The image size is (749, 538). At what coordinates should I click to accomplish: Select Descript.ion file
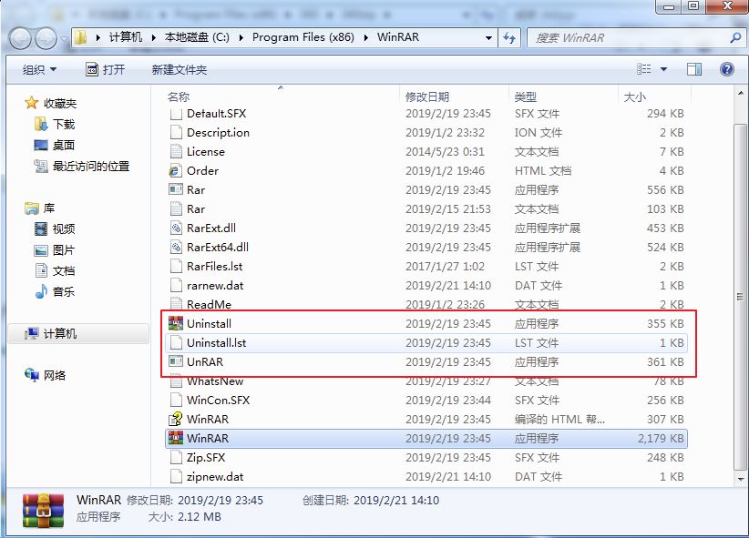tap(426, 132)
